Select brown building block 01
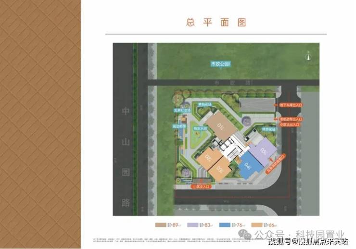 pyautogui.click(x=221, y=125)
